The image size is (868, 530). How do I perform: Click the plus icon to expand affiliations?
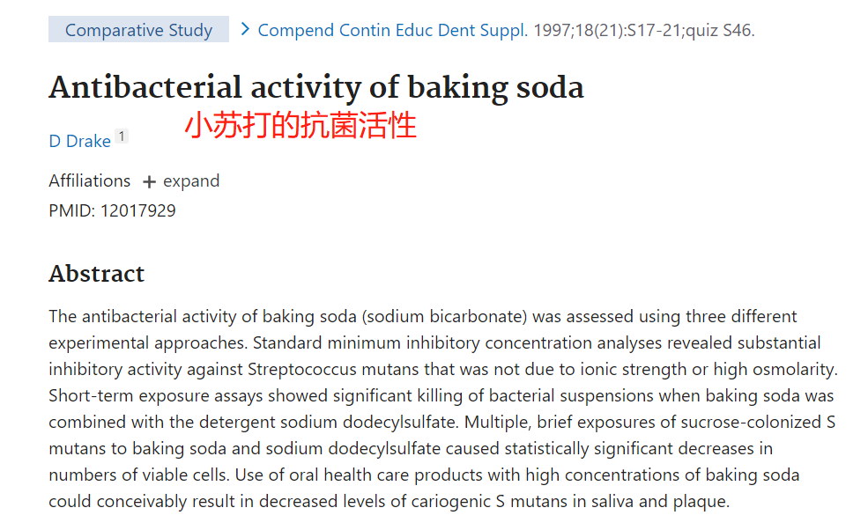pos(149,182)
